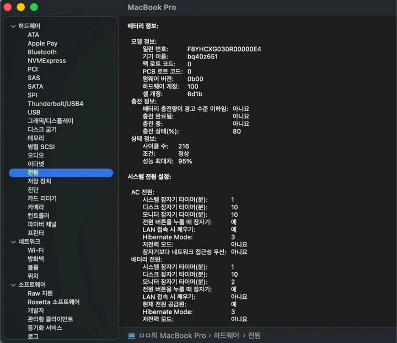Screen dimensions: 397x343
Task: Open Thunderbolt/USB4 information
Action: (56, 104)
